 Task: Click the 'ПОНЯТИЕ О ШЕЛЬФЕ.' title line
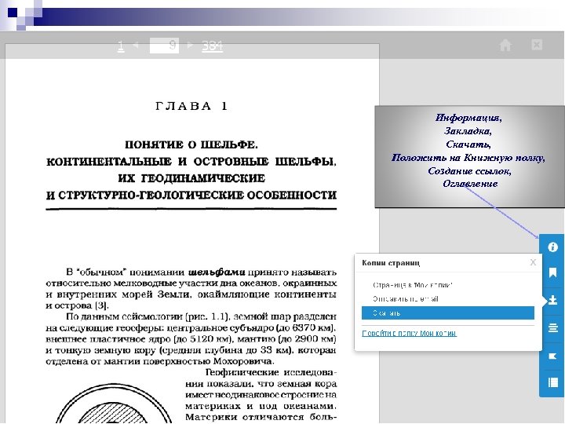tap(191, 145)
